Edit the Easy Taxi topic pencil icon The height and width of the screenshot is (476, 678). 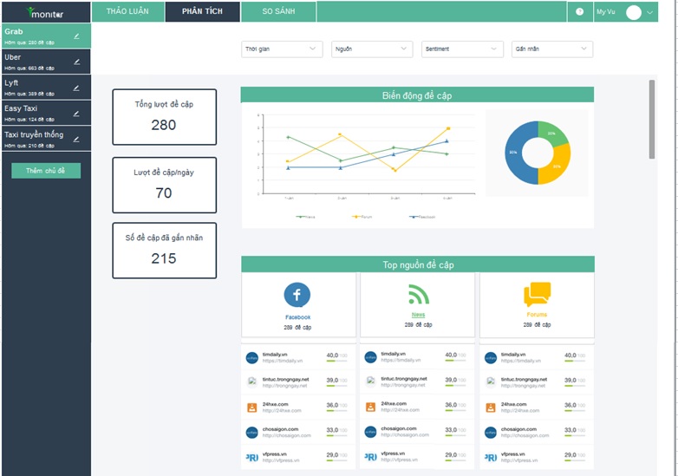pos(76,114)
